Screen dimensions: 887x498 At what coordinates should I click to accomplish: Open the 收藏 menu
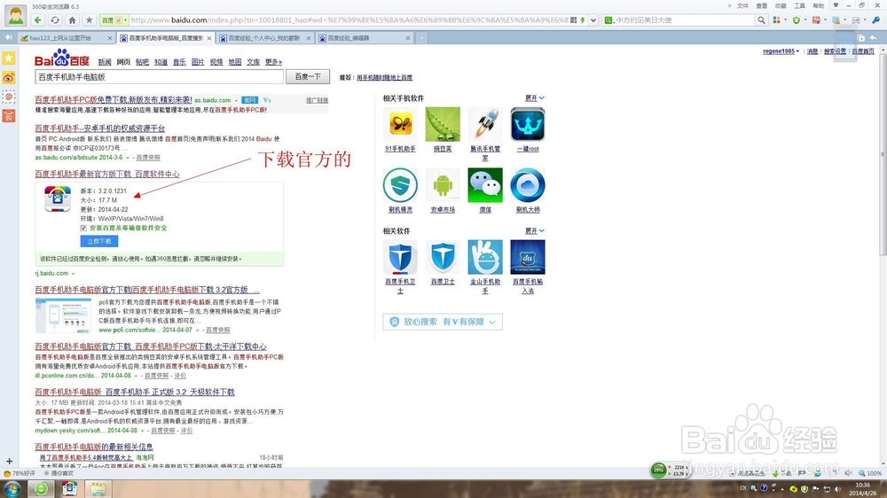point(781,5)
